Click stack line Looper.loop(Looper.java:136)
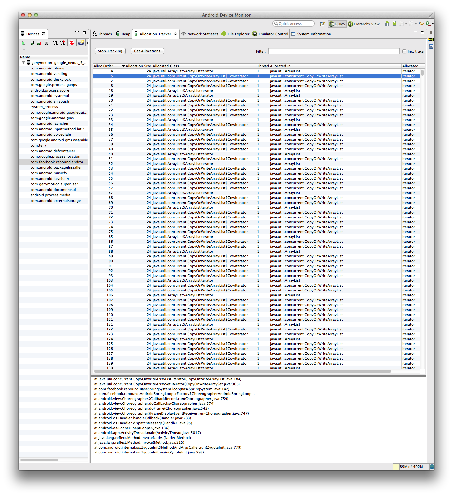 132,428
